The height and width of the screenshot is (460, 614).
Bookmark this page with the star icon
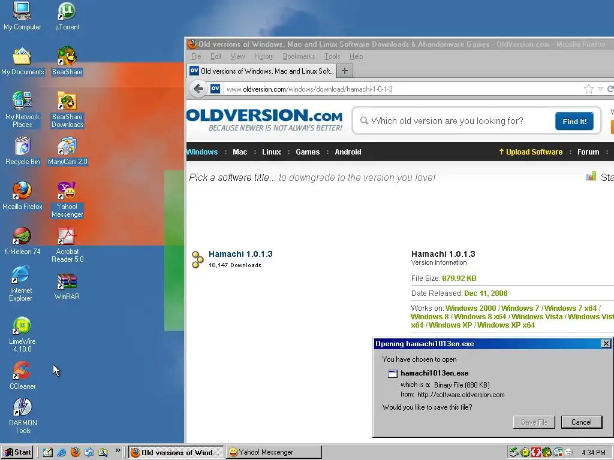pyautogui.click(x=588, y=89)
